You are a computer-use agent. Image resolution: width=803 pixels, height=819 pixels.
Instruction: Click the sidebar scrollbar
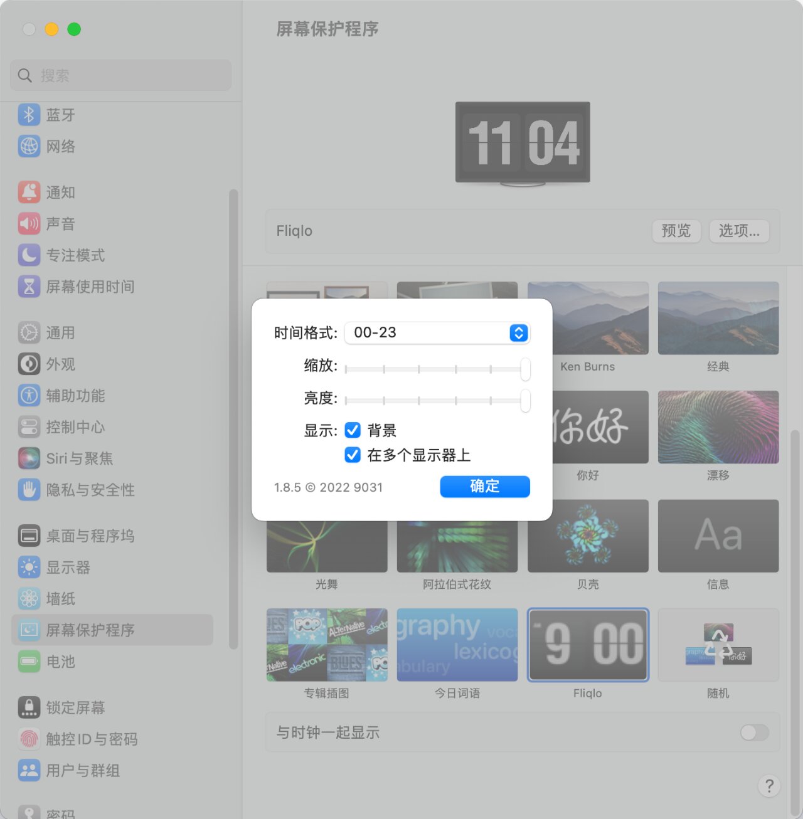click(x=233, y=419)
